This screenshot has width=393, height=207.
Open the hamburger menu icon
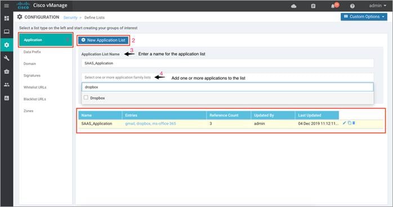point(7,6)
